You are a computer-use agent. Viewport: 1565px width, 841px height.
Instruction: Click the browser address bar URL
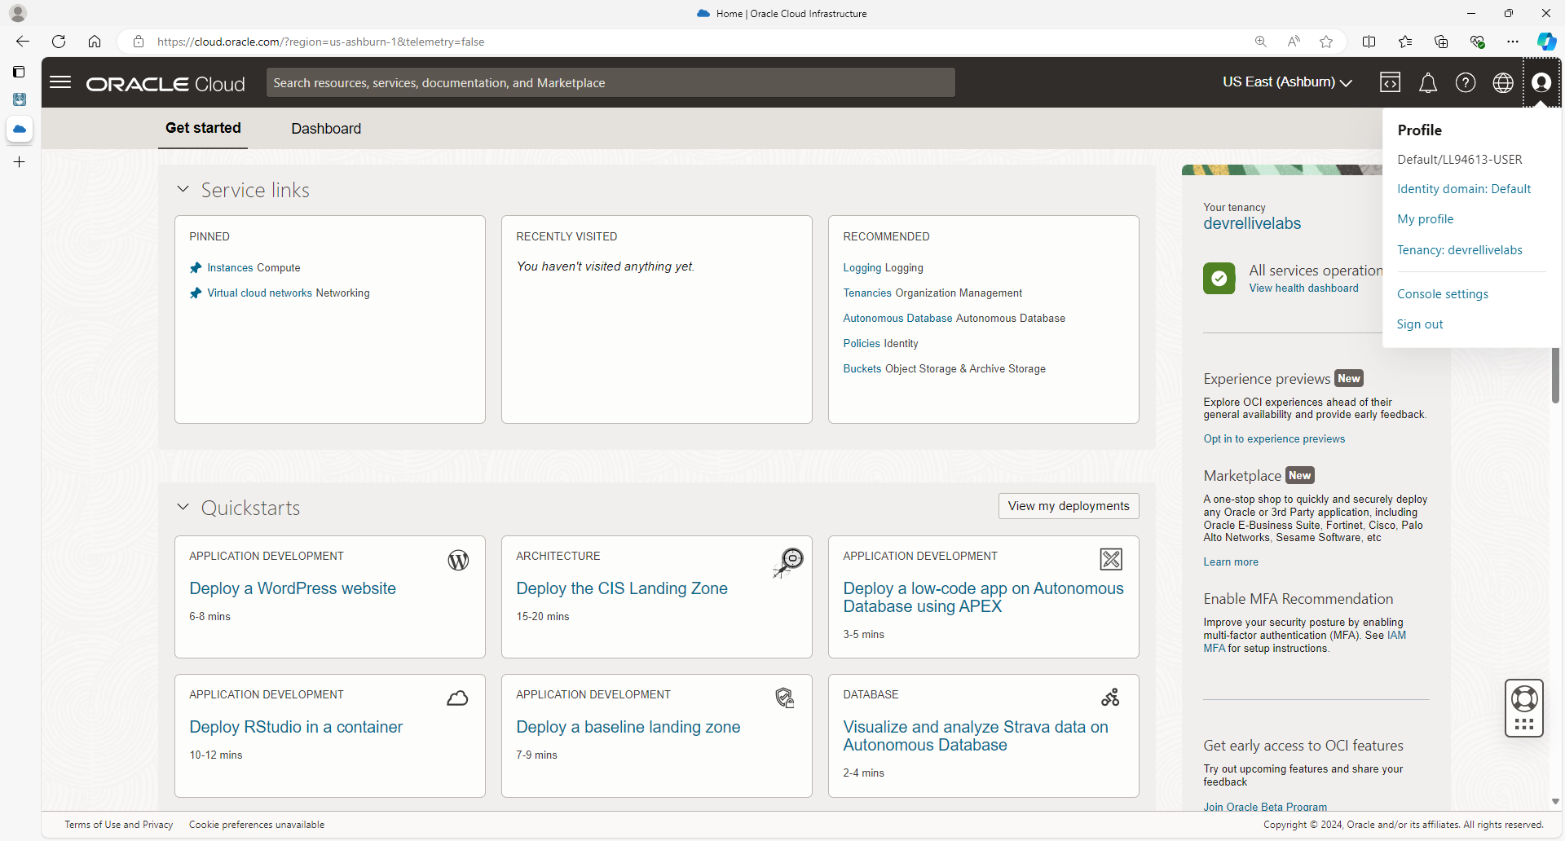(320, 42)
